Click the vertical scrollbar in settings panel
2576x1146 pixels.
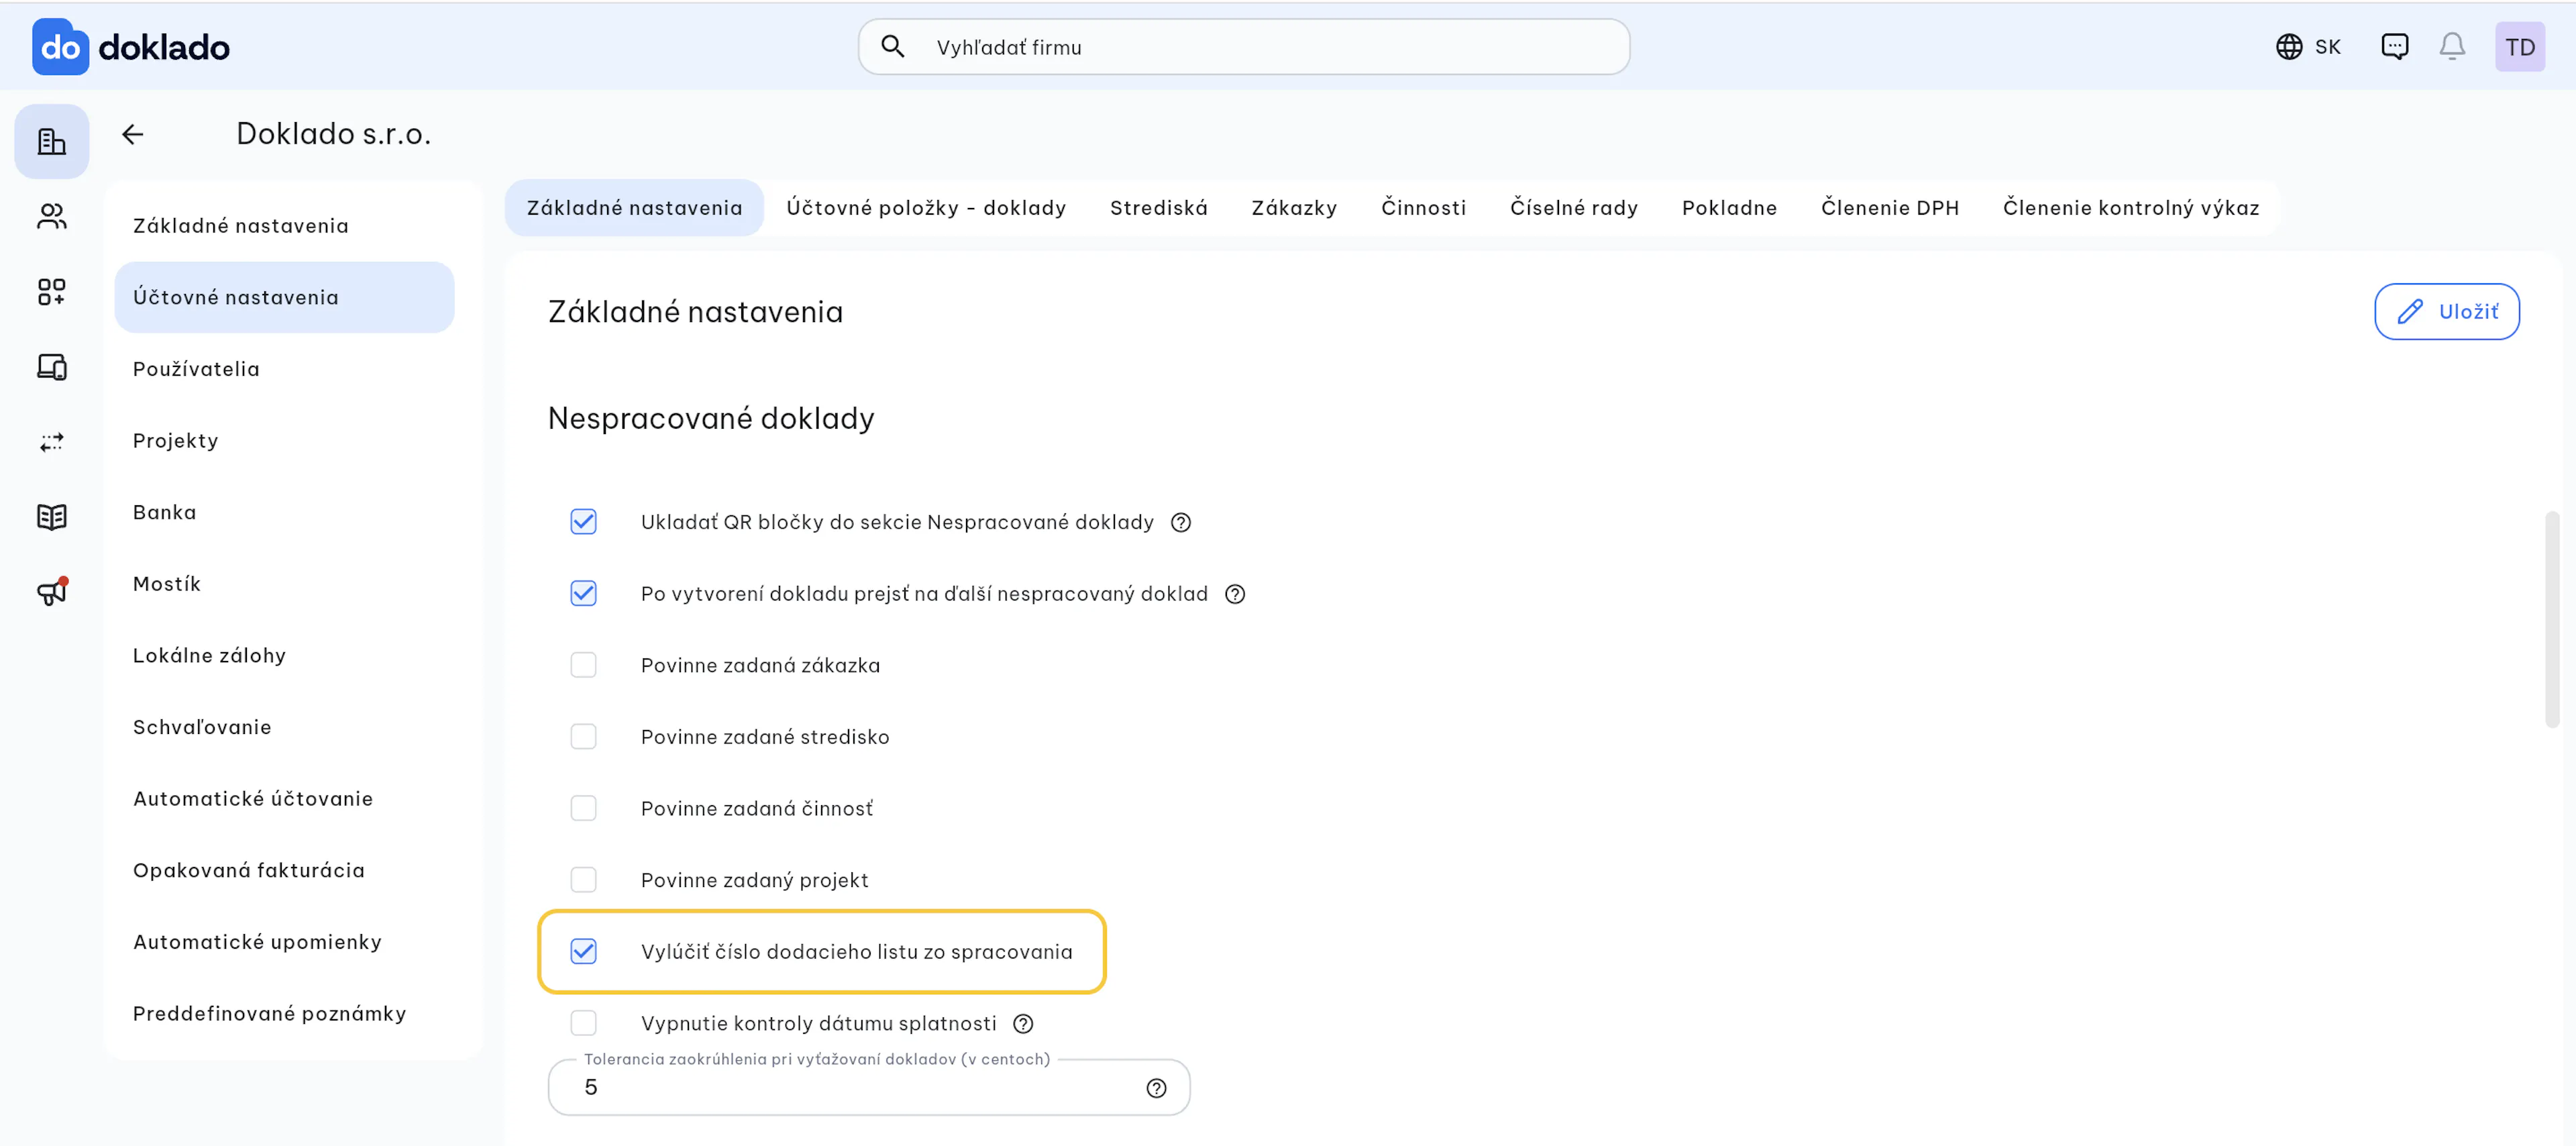(x=2552, y=620)
